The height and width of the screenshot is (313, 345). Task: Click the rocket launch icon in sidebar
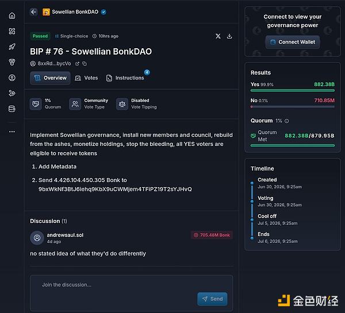coord(12,47)
